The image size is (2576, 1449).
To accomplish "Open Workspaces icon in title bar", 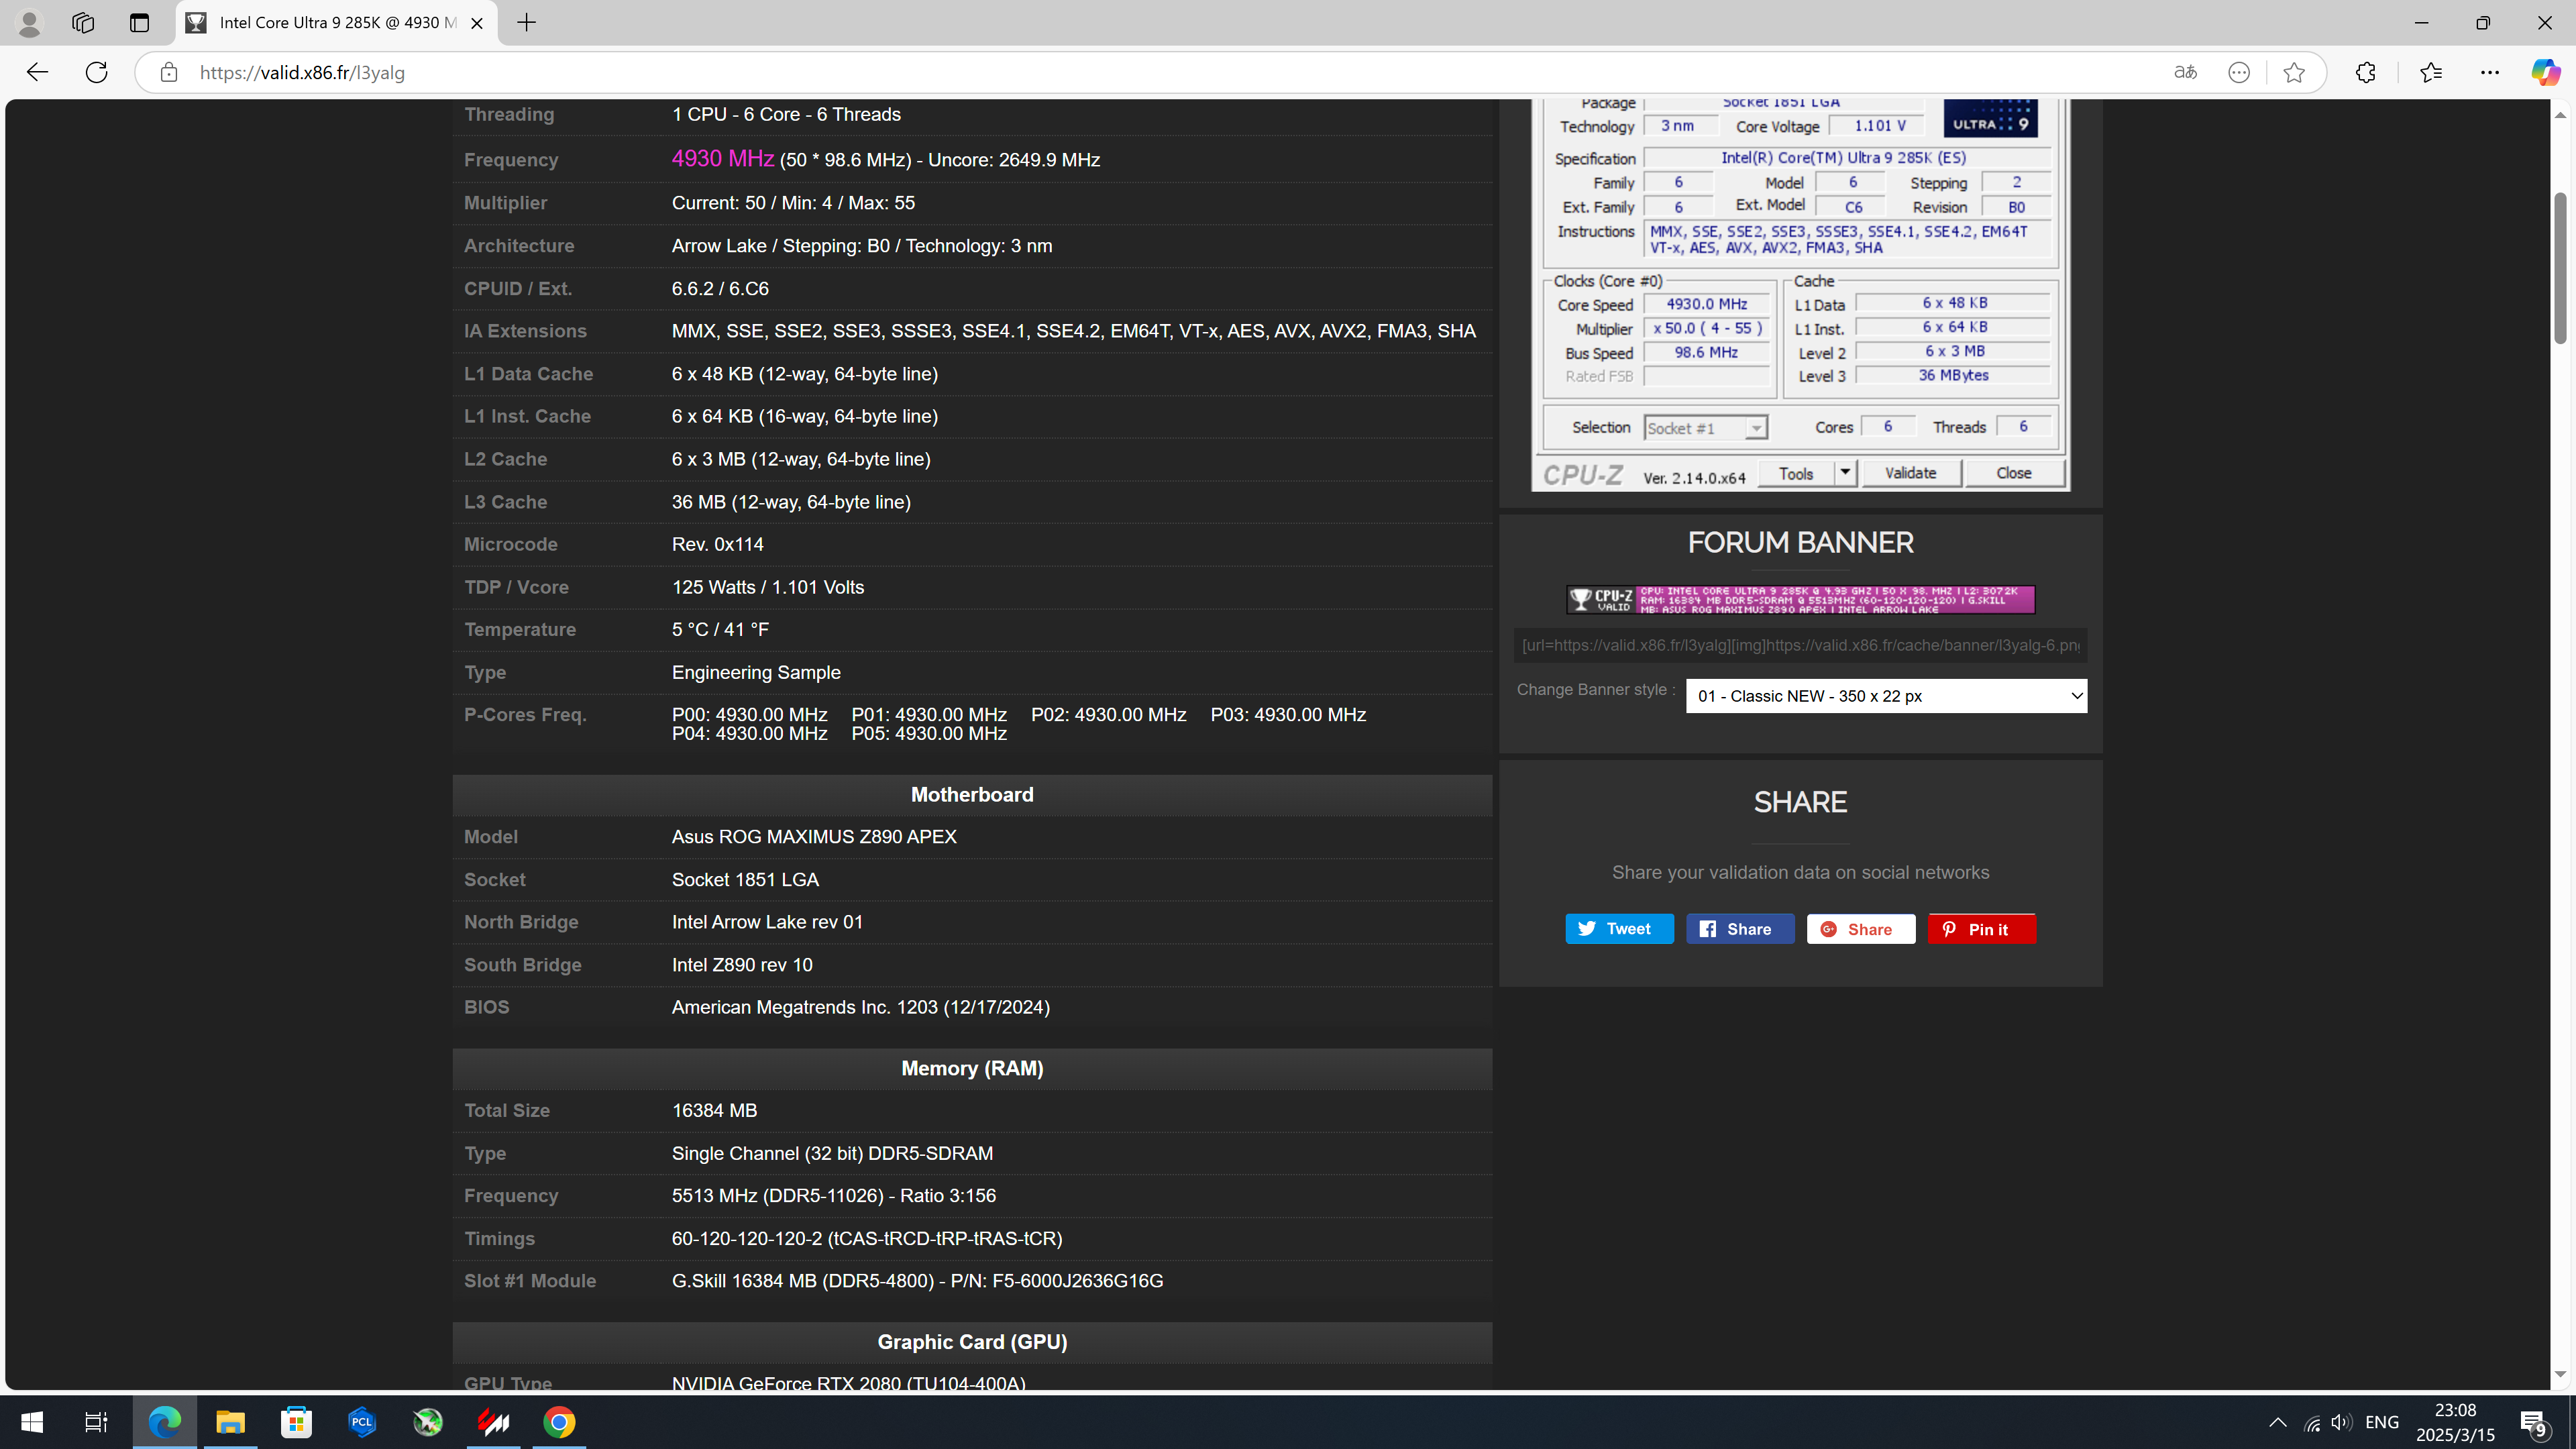I will (83, 23).
